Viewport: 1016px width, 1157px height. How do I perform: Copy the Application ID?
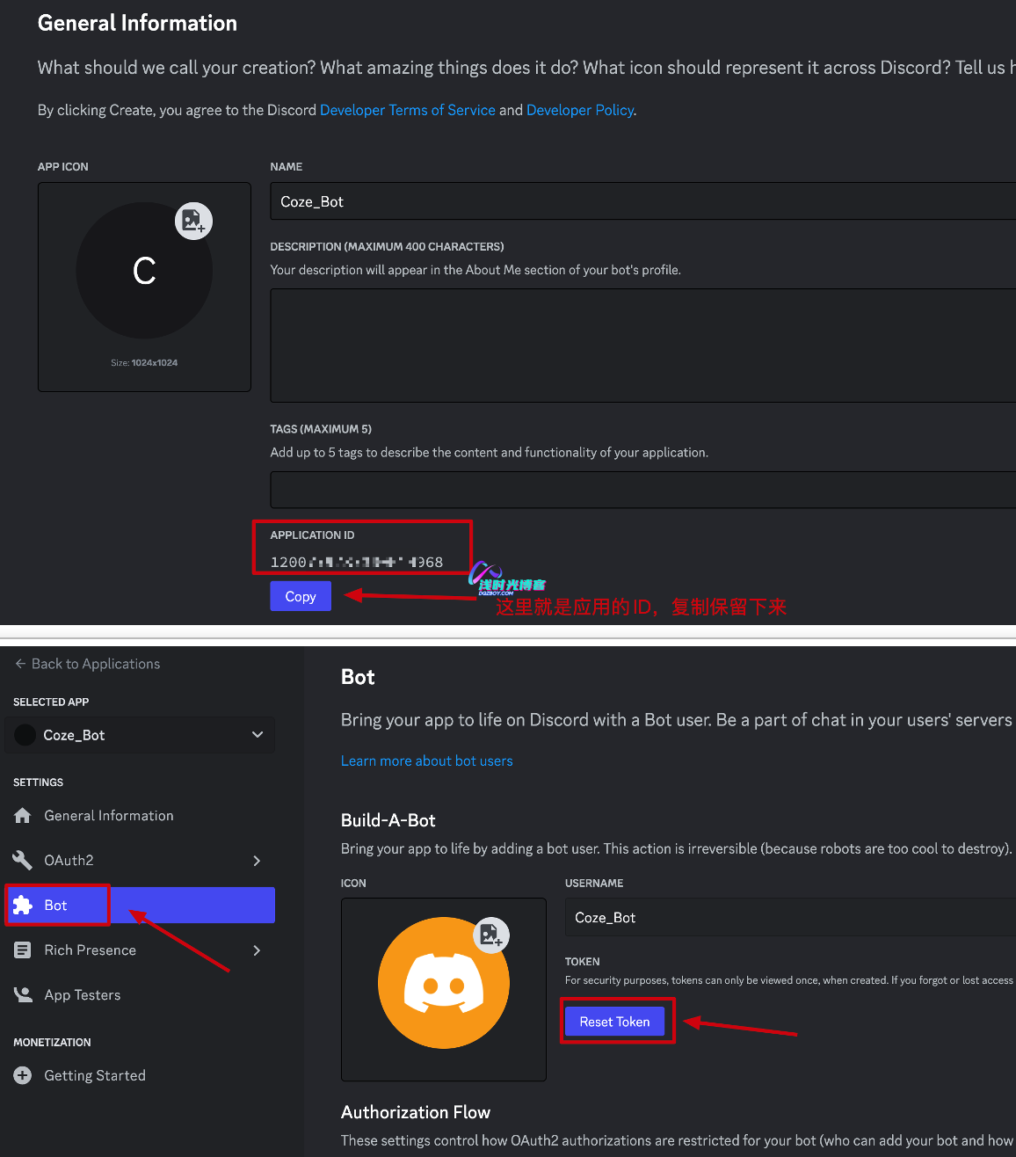click(x=301, y=596)
